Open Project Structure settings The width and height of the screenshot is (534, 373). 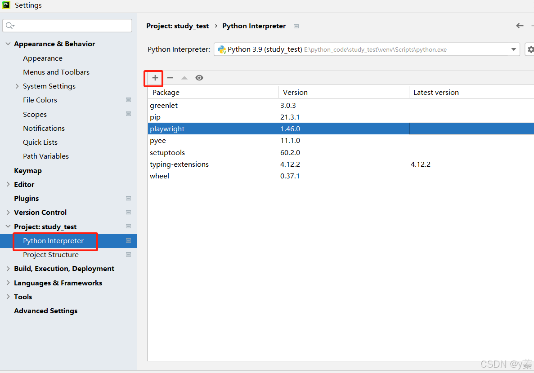[51, 254]
